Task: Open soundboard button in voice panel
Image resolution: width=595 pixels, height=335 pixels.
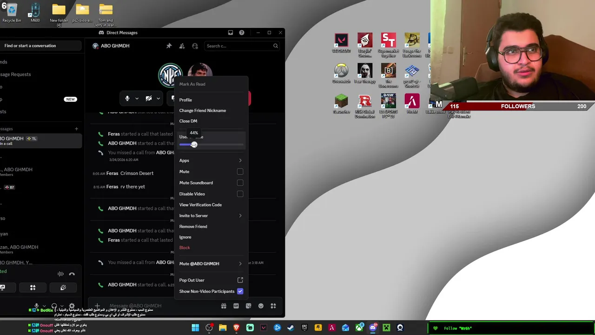Action: 63,288
